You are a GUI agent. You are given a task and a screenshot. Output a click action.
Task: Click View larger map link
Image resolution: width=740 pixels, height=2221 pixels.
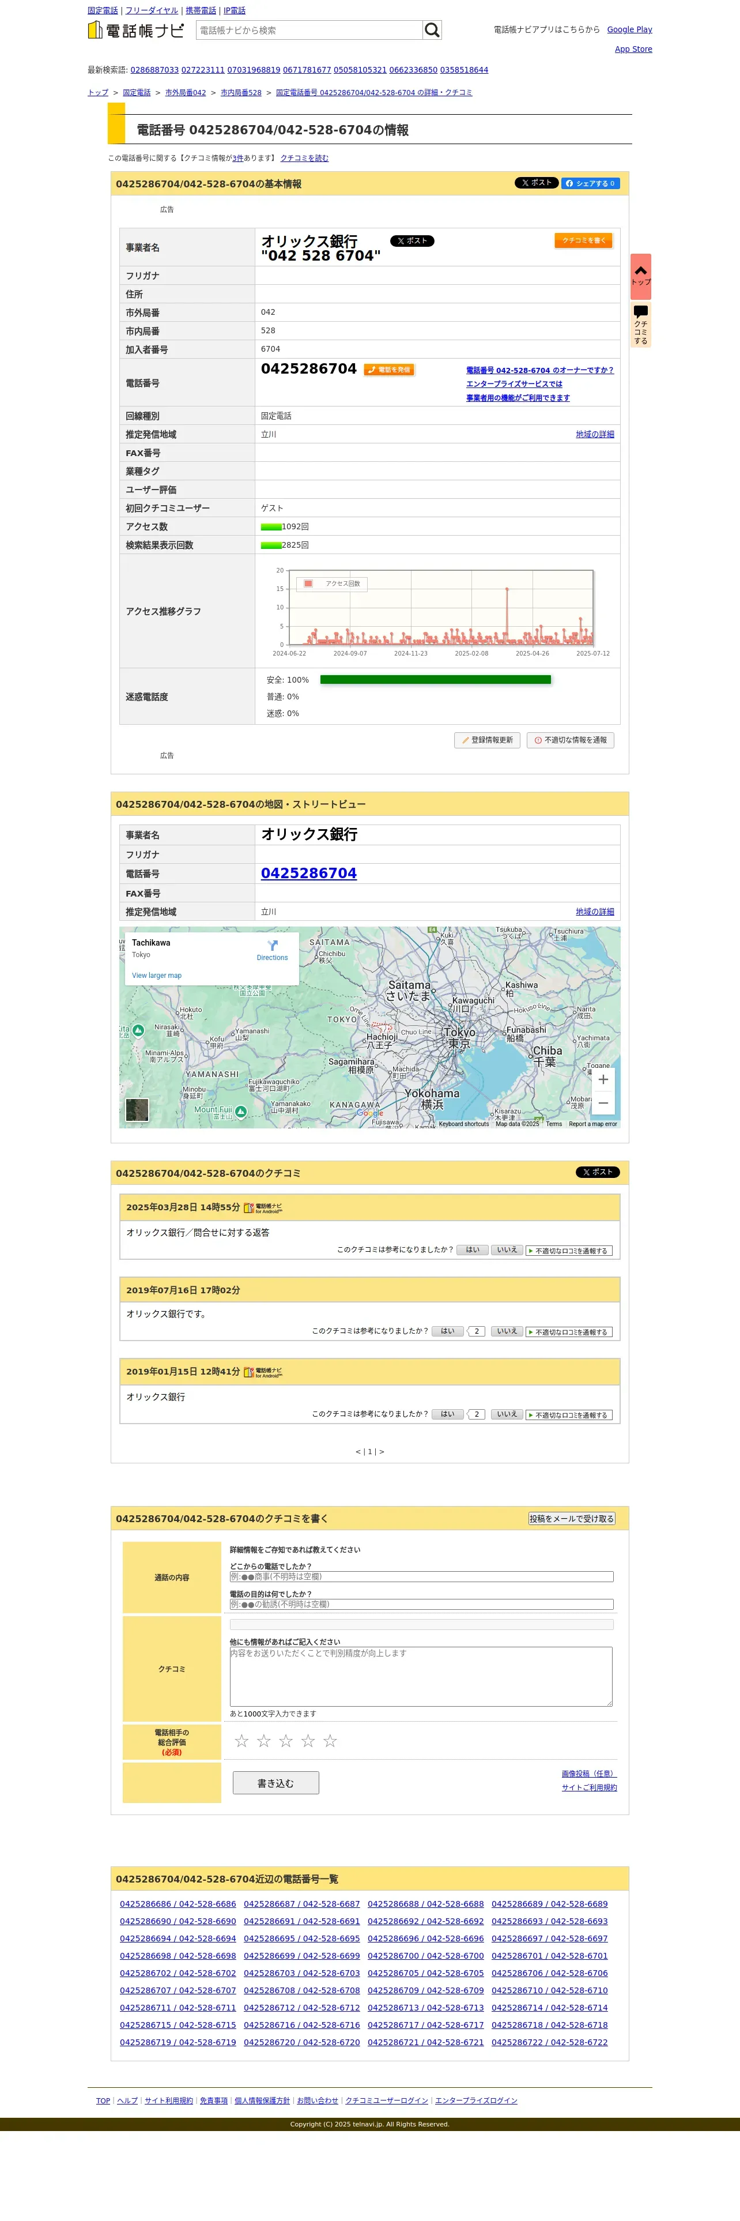click(157, 976)
